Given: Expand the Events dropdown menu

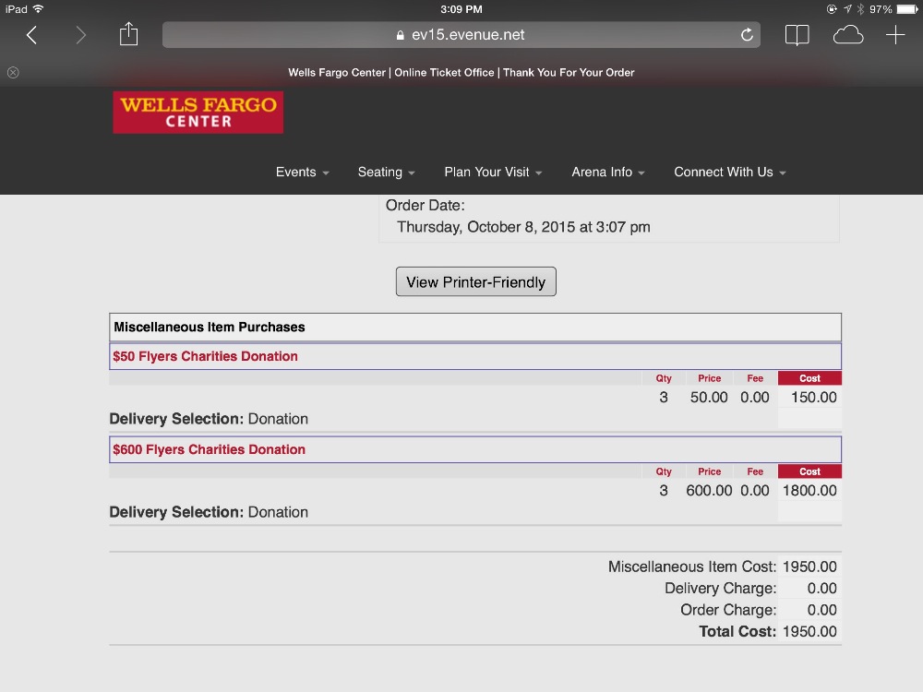Looking at the screenshot, I should pyautogui.click(x=302, y=172).
